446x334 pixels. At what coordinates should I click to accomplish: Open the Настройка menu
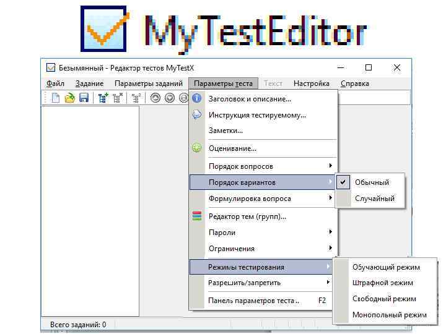click(312, 83)
